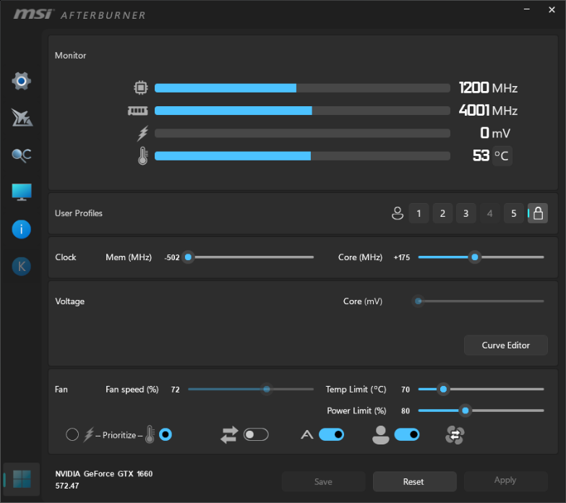Open the Curve Editor
Image resolution: width=566 pixels, height=503 pixels.
click(505, 345)
